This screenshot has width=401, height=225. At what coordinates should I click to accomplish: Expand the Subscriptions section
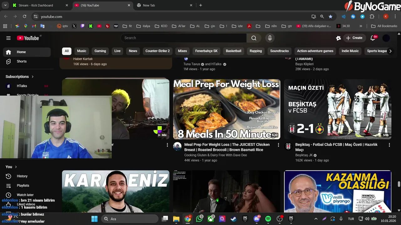(20, 77)
